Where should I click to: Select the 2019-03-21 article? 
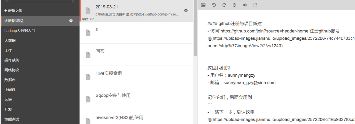pyautogui.click(x=137, y=11)
